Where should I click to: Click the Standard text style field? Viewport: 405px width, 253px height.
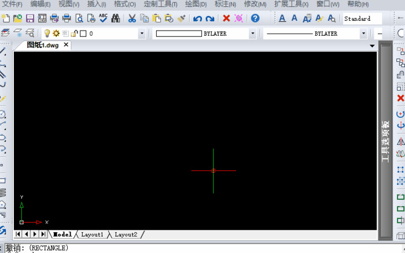click(x=362, y=18)
